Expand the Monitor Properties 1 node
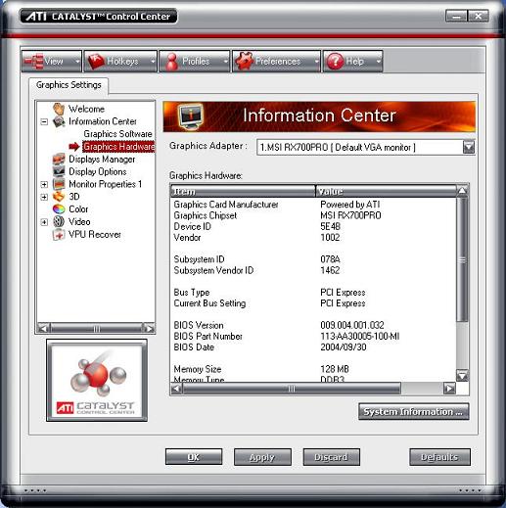Screen dimensions: 506x508 click(44, 184)
